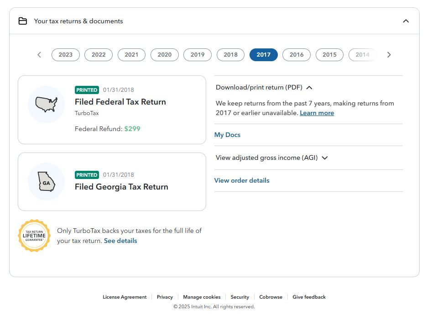This screenshot has height=316, width=427.
Task: Collapse the Your tax returns & documents section
Action: point(406,21)
